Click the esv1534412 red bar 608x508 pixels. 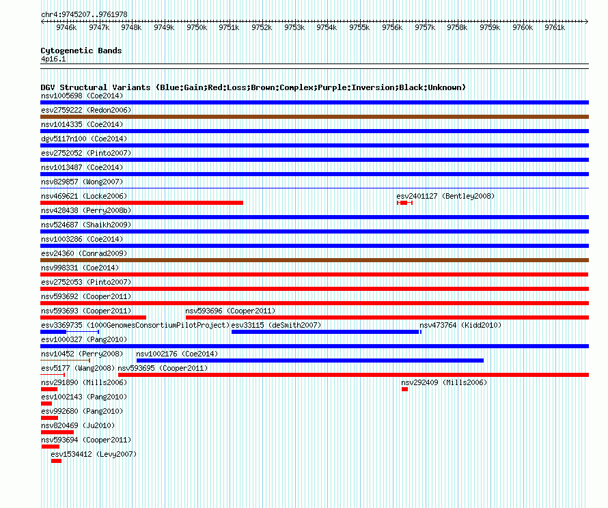pos(56,461)
